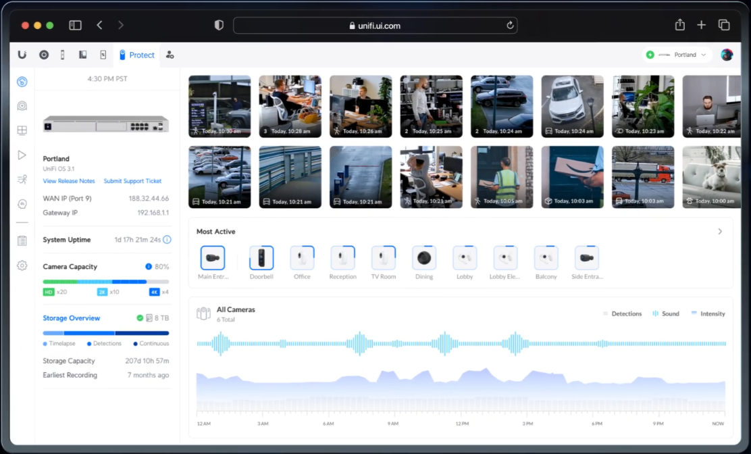Select the Office camera icon
The height and width of the screenshot is (454, 751).
click(302, 257)
